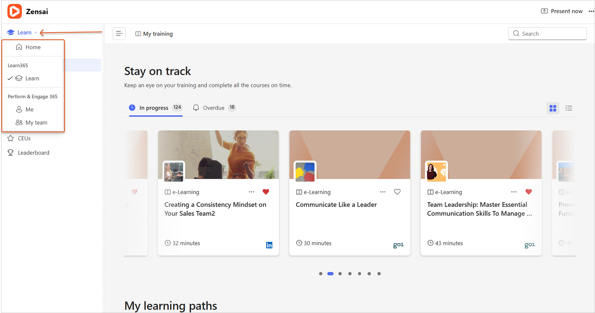The width and height of the screenshot is (595, 313).
Task: Click the 43 minutes duration text
Action: coord(449,243)
